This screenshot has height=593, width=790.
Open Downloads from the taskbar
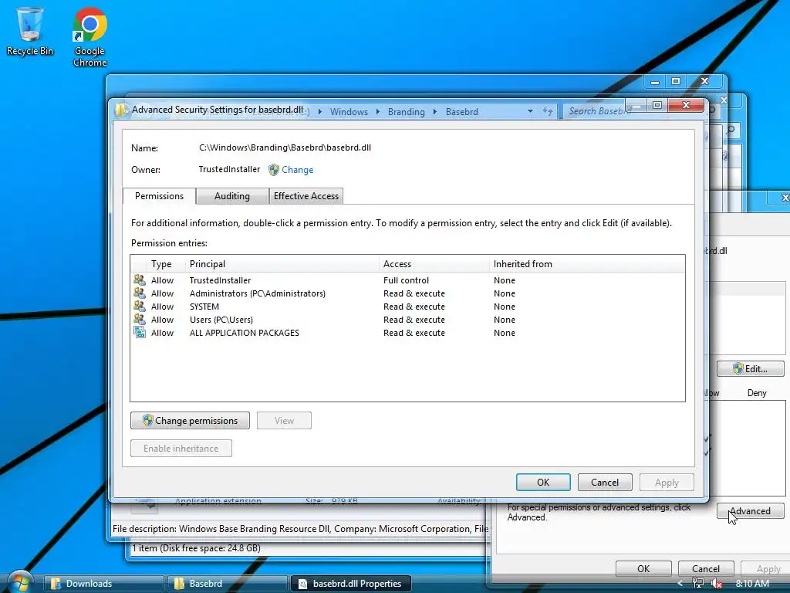pos(105,584)
